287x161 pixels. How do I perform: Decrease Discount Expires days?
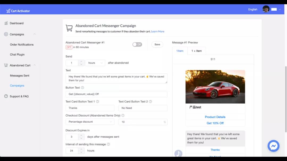[x=81, y=138]
